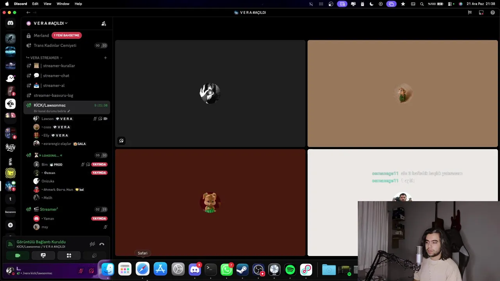Open Discord help question mark icon
Screen dimensions: 500x281
click(493, 12)
